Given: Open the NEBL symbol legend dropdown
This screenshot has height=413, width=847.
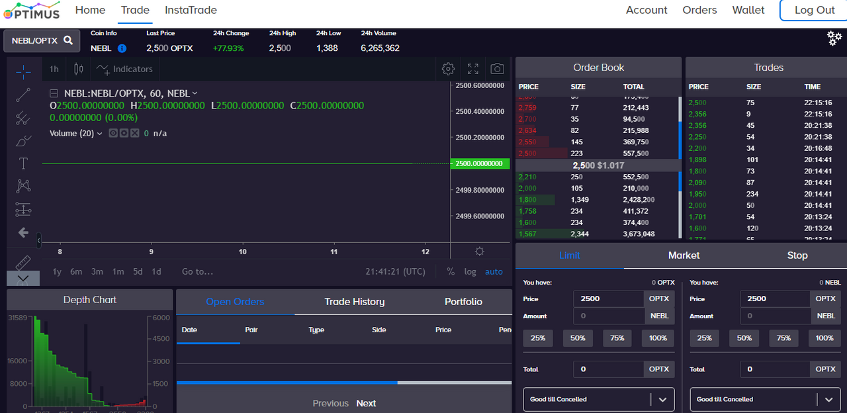Looking at the screenshot, I should 195,93.
